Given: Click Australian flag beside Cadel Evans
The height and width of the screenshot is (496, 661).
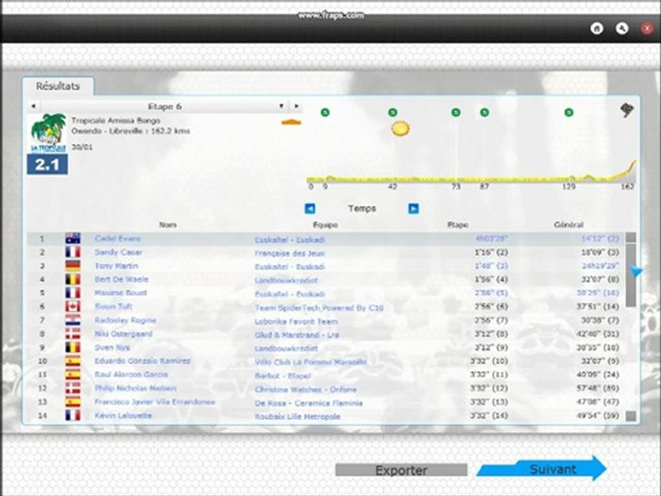Looking at the screenshot, I should 72,239.
